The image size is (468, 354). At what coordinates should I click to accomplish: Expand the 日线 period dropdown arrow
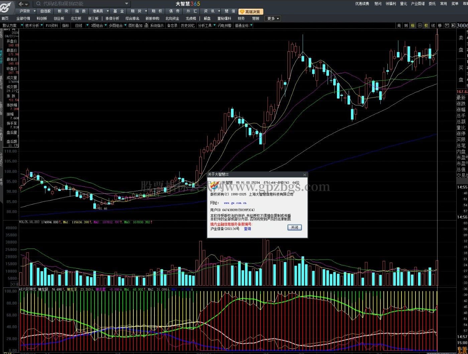click(x=88, y=25)
